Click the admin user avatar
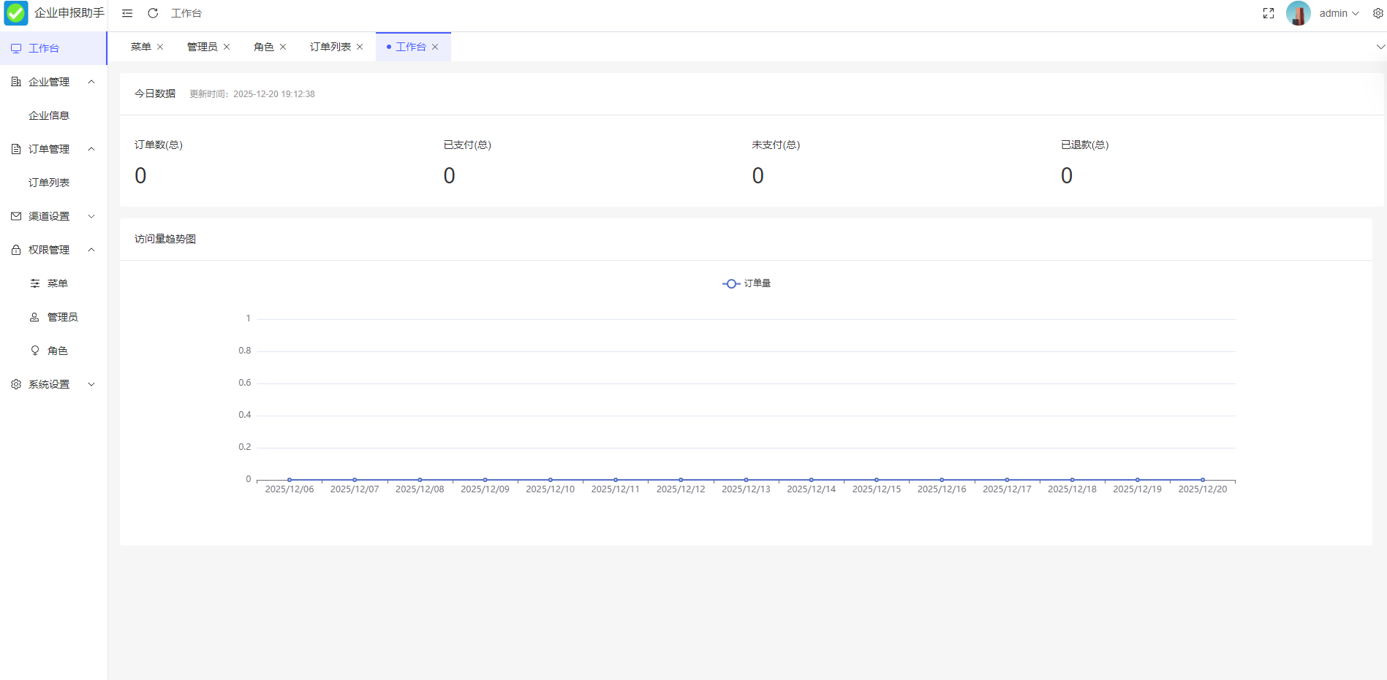 pos(1298,13)
